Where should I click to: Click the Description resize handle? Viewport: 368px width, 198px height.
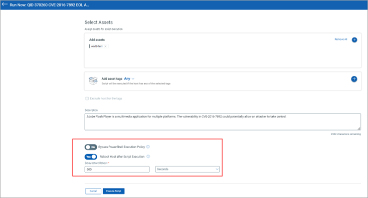(359, 128)
